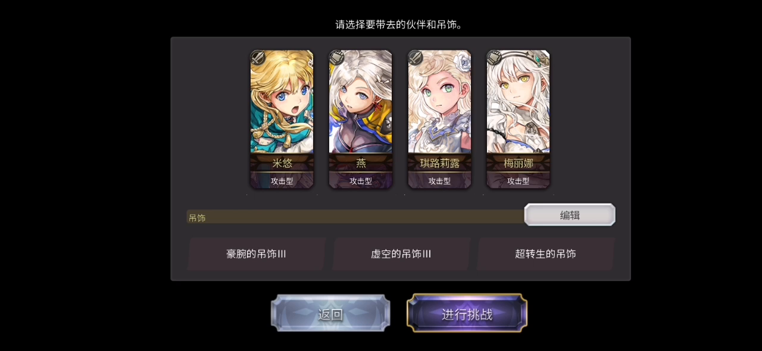Viewport: 762px width, 351px height.
Task: Choose the 虚空的吊饰III charm slot
Action: tap(401, 254)
